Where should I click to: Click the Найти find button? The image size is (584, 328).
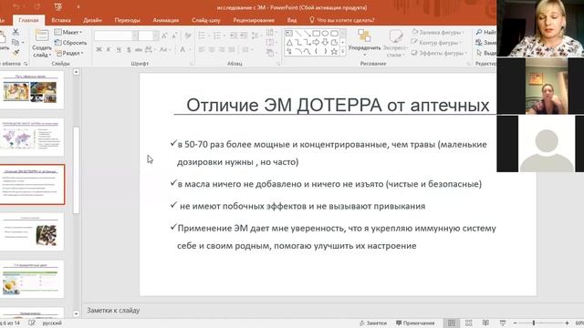pos(486,33)
